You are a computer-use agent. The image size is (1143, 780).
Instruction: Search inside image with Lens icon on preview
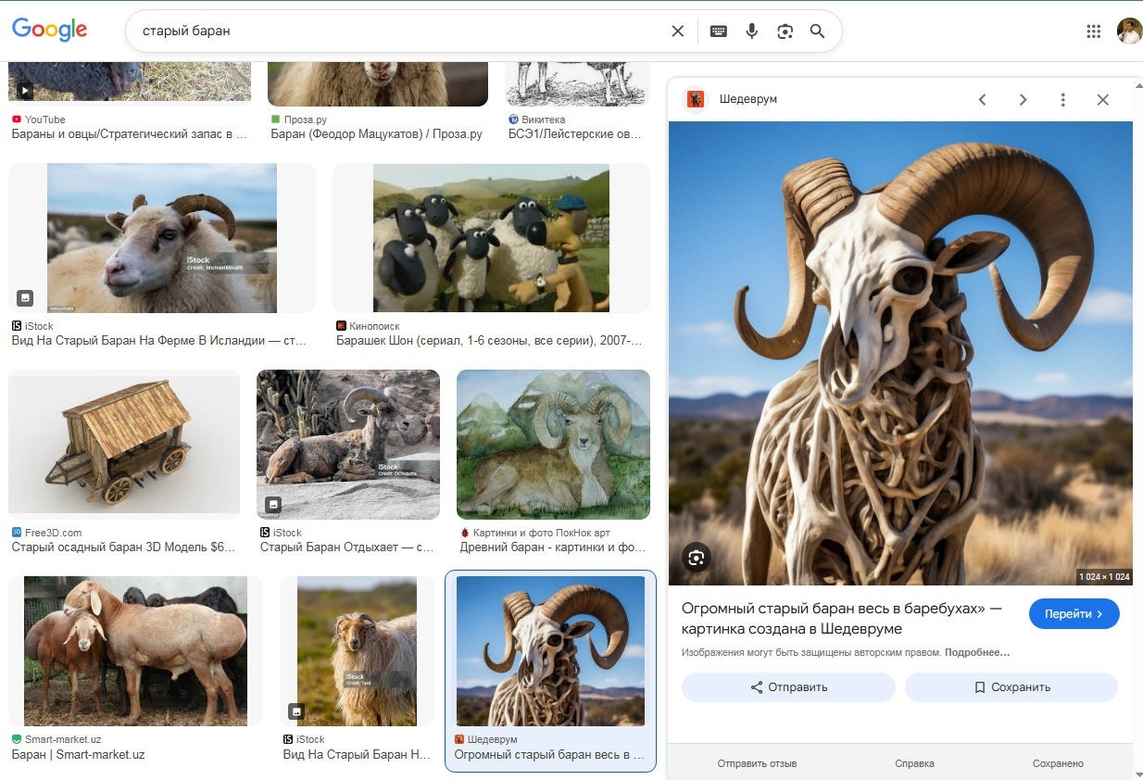pos(697,558)
